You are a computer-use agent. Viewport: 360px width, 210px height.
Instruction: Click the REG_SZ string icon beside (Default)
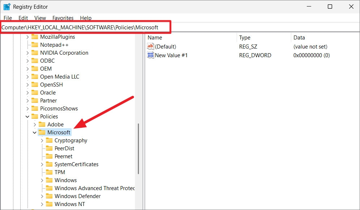[x=150, y=46]
